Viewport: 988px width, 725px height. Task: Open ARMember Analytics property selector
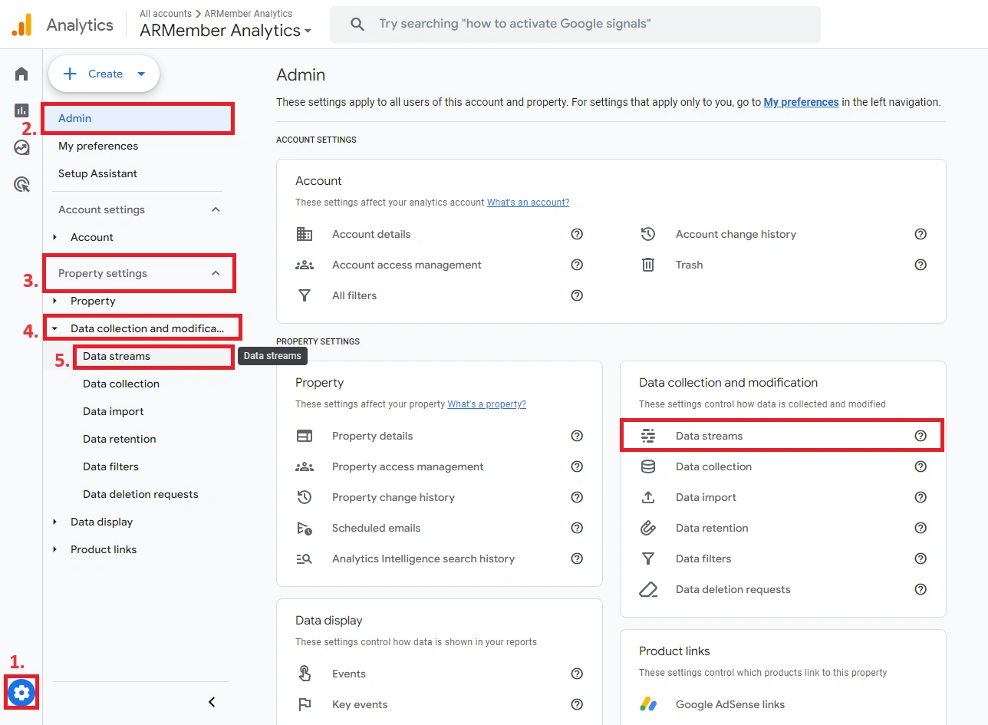pos(226,31)
